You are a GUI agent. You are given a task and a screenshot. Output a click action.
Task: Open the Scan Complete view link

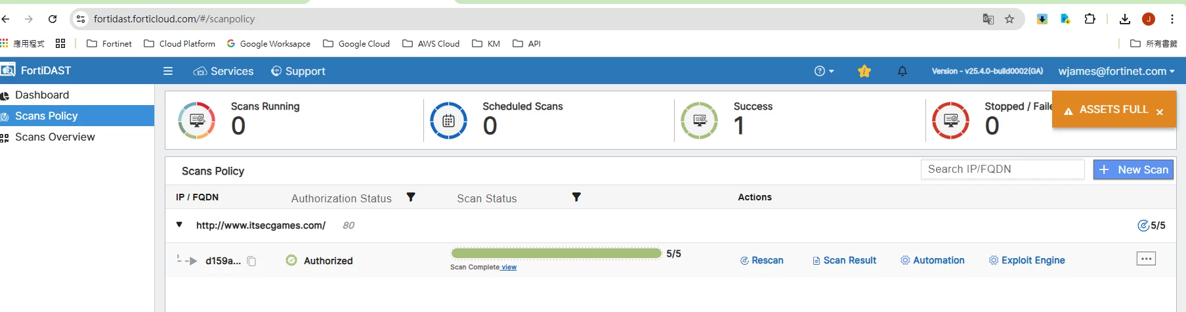(x=509, y=267)
